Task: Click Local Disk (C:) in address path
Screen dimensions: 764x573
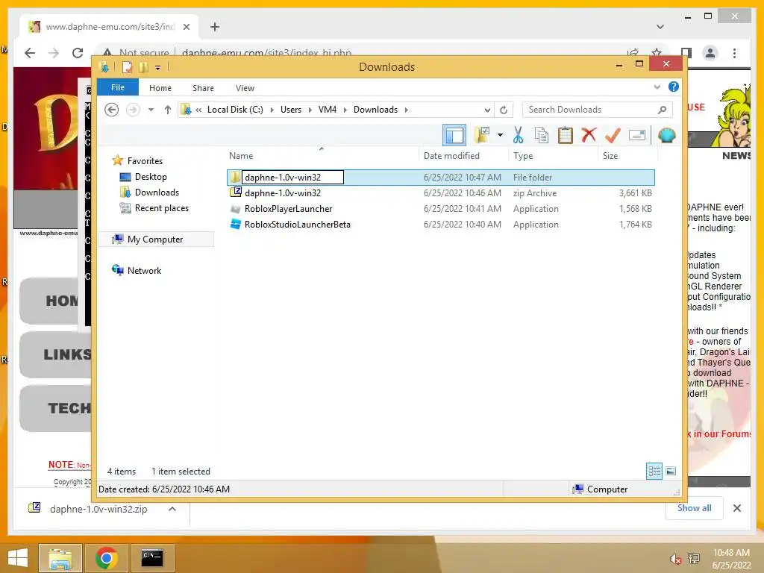Action: tap(235, 110)
